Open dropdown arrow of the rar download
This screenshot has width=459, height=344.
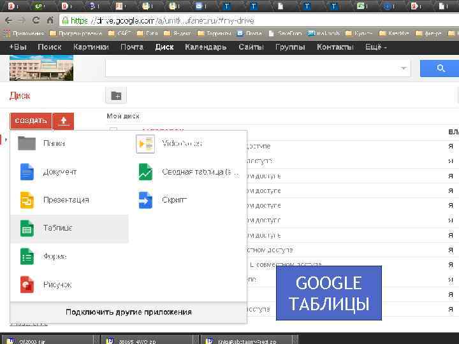[x=96, y=341]
